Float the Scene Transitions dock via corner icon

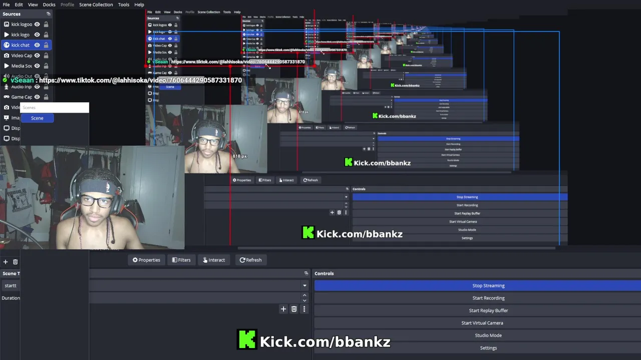(x=306, y=273)
